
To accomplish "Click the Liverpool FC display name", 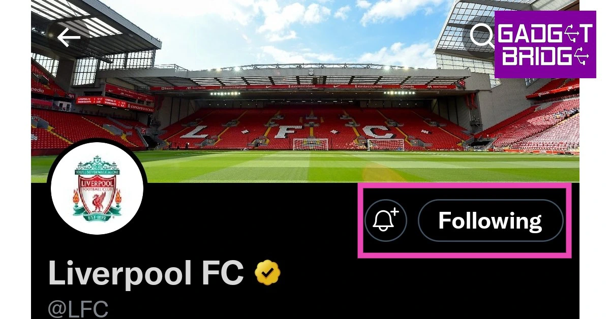I will pos(146,273).
